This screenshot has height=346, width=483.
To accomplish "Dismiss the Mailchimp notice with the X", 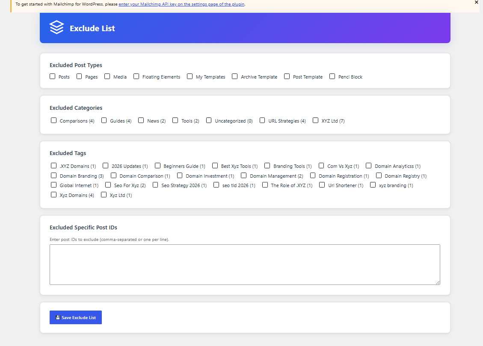I will click(x=476, y=3).
